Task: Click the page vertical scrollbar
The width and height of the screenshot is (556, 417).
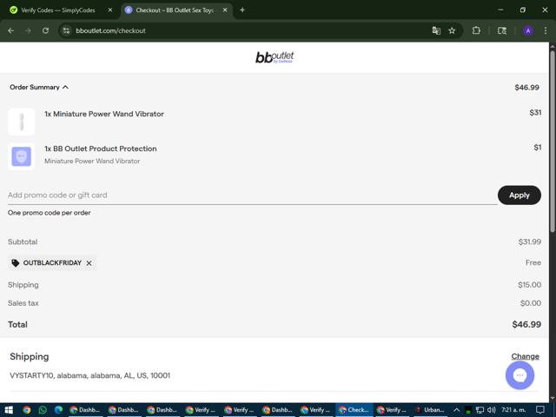Action: pyautogui.click(x=553, y=142)
